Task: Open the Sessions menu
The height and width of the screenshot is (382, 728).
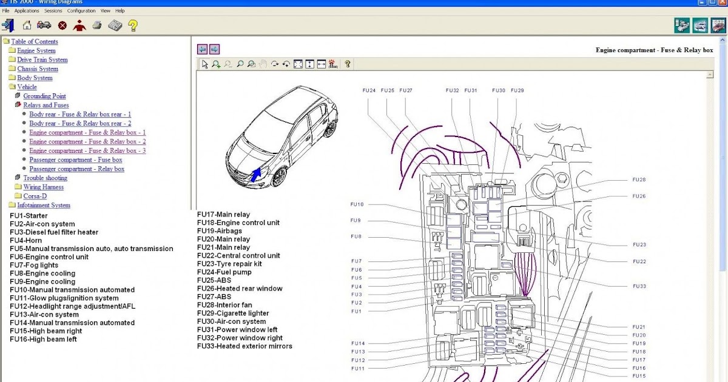Action: (x=53, y=11)
